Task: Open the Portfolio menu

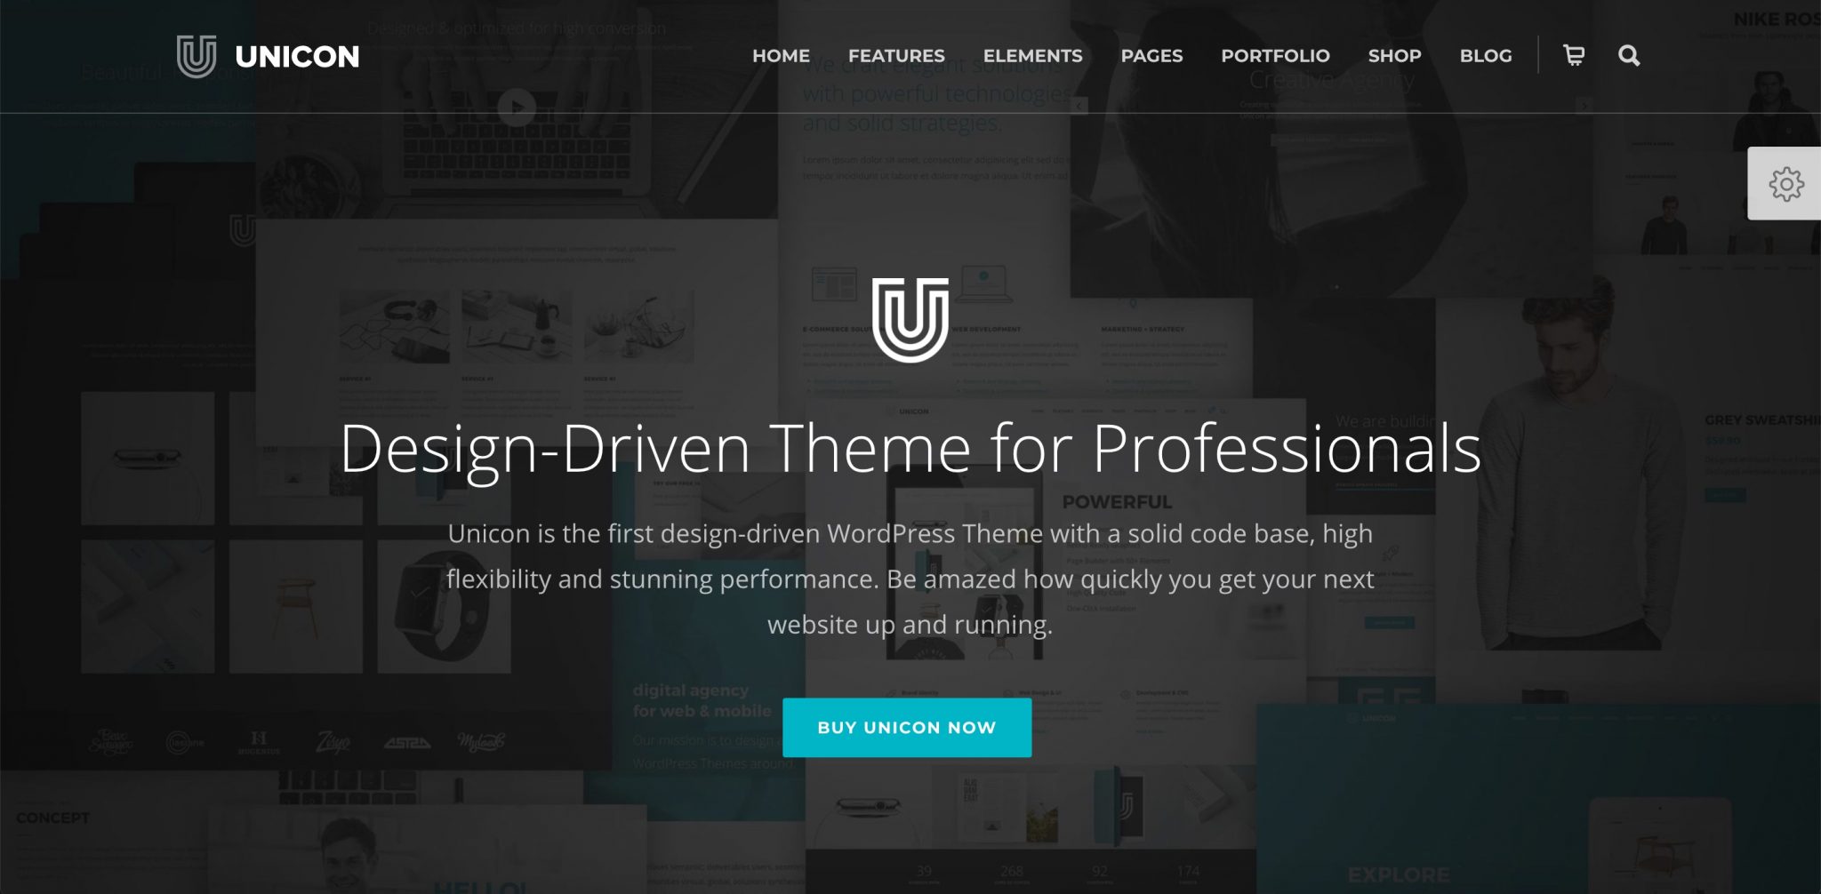Action: (x=1275, y=55)
